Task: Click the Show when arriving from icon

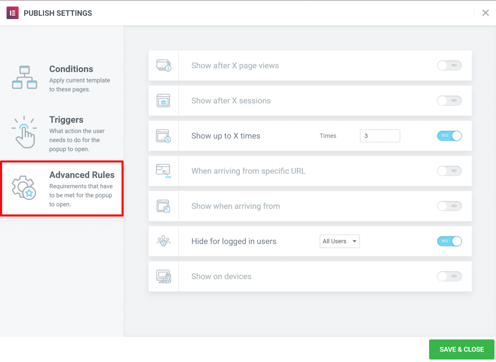Action: coord(164,206)
